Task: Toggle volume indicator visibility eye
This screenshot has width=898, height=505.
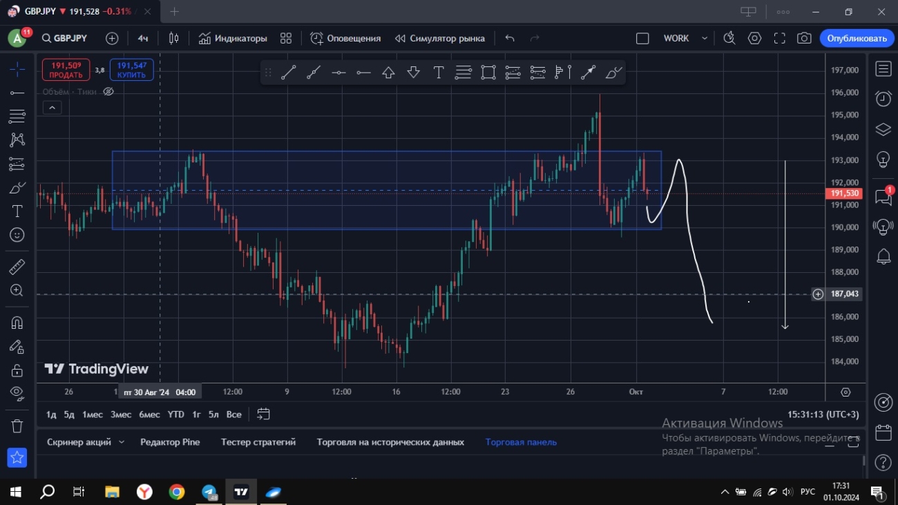Action: point(108,91)
